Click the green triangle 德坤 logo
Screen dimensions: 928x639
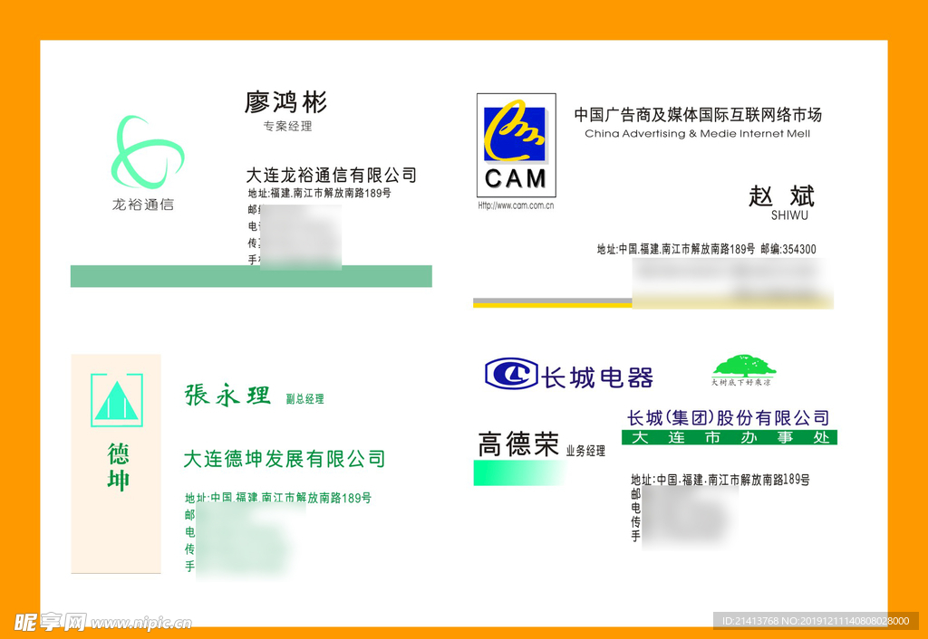117,400
